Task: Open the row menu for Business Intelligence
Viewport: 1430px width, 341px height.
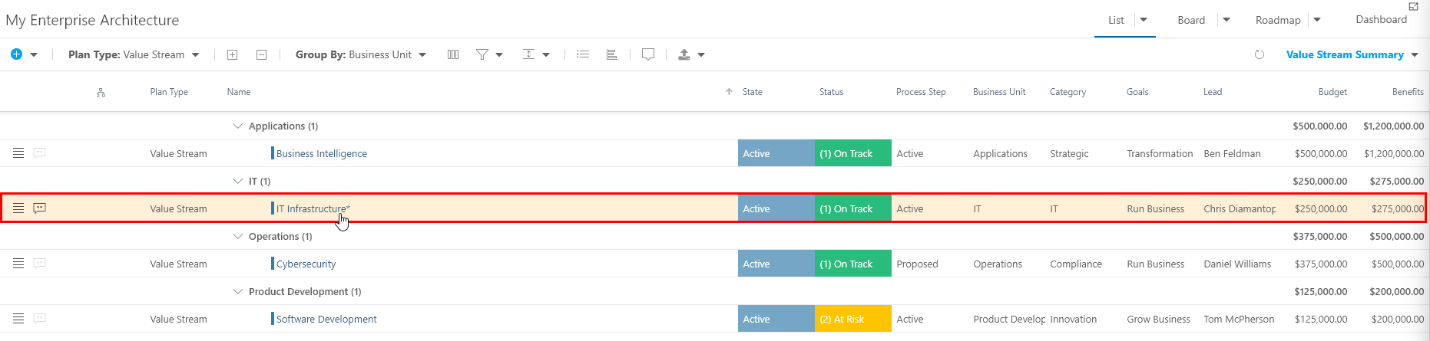Action: [18, 153]
